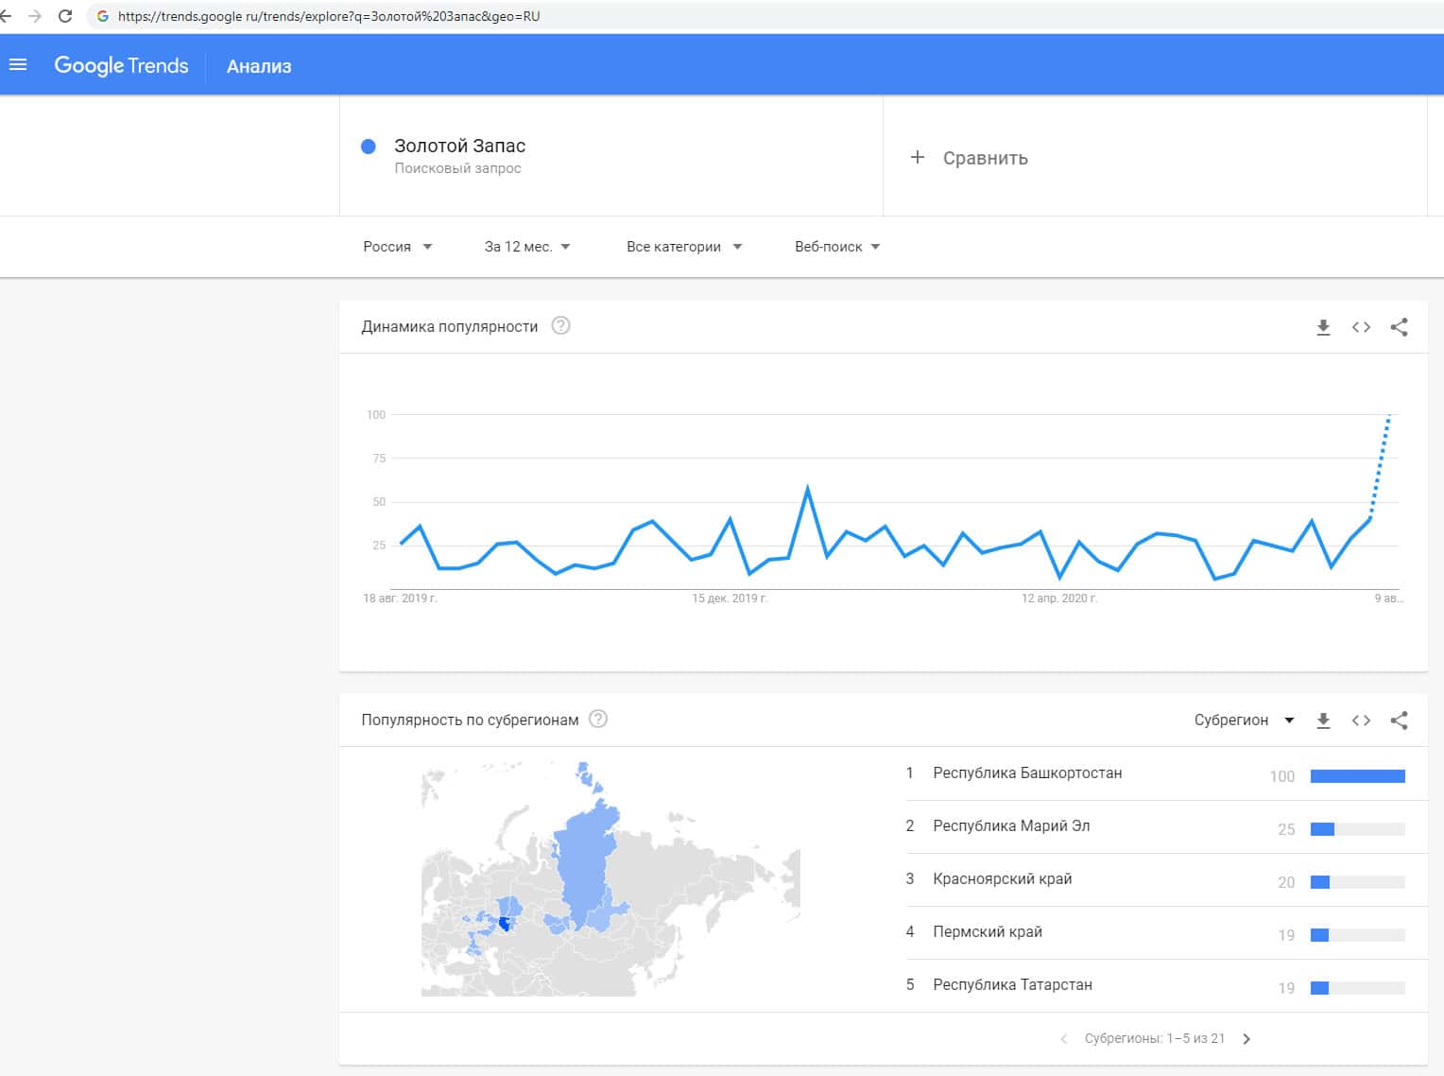The image size is (1444, 1076).
Task: Open the Россия region dropdown
Action: click(397, 247)
